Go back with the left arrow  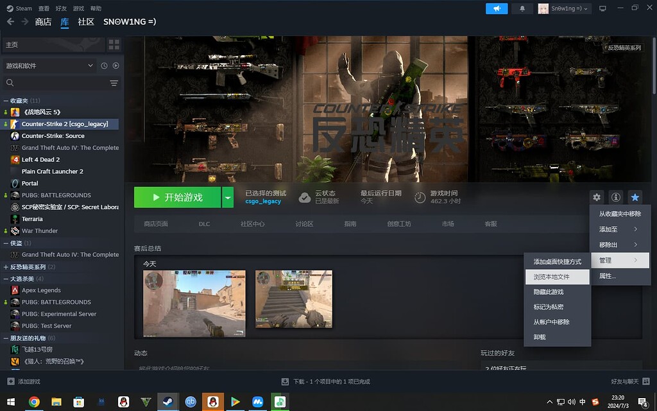coord(10,22)
